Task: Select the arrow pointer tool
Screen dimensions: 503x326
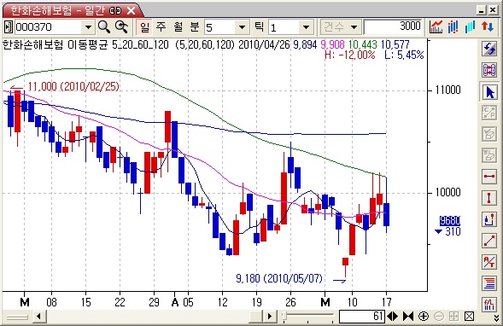Action: click(x=489, y=91)
